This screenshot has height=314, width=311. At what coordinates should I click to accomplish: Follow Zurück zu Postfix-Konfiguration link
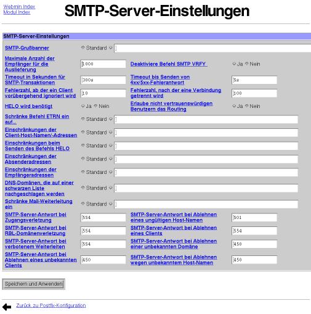point(51,305)
